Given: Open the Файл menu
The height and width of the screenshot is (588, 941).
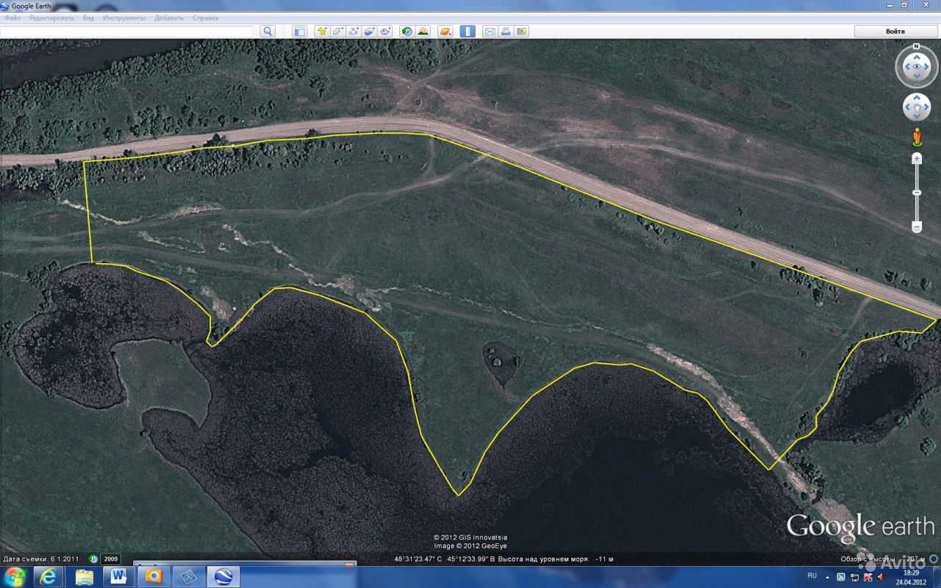Looking at the screenshot, I should [x=12, y=18].
